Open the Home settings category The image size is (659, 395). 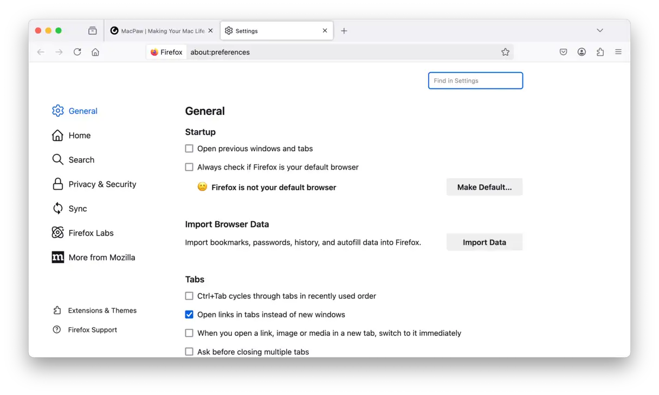tap(71, 135)
